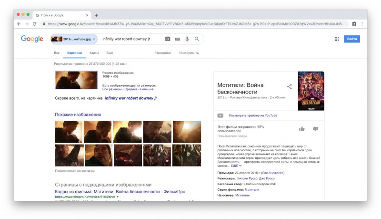Click the Все размеры link

(x=112, y=89)
